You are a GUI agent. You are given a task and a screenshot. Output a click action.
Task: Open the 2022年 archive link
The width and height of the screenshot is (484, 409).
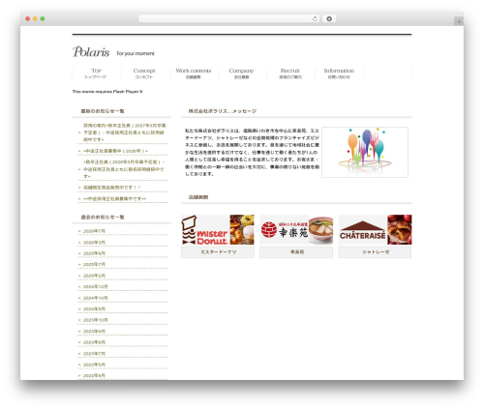[94, 376]
